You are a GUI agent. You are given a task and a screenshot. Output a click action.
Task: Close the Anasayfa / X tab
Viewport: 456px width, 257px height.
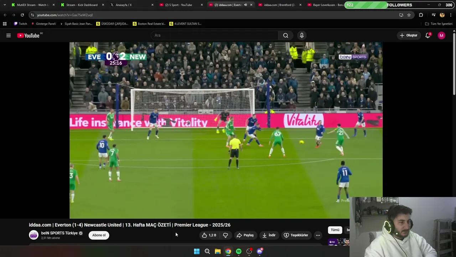[x=152, y=5]
